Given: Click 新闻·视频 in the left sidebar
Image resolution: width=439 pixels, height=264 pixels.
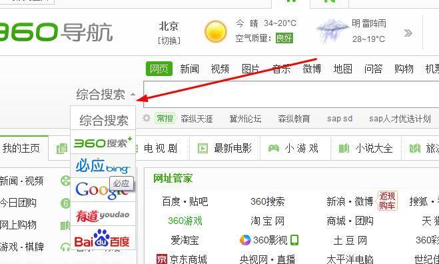Looking at the screenshot, I should click(x=21, y=181).
